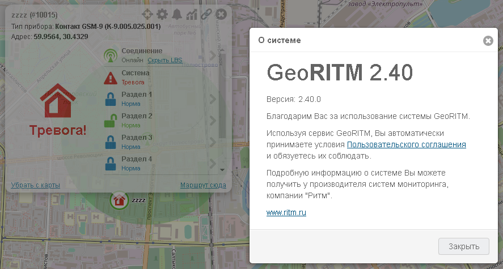503x269 pixels.
Task: Open Пользовательского соглашения link
Action: [x=407, y=144]
